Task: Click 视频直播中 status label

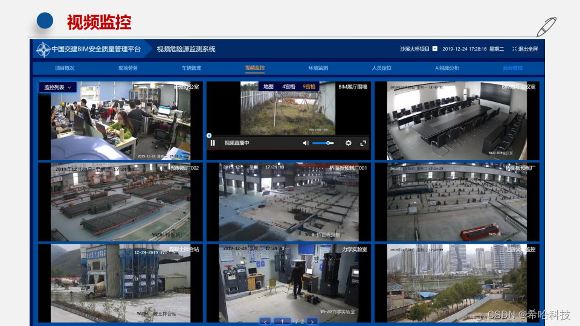Action: click(x=237, y=143)
